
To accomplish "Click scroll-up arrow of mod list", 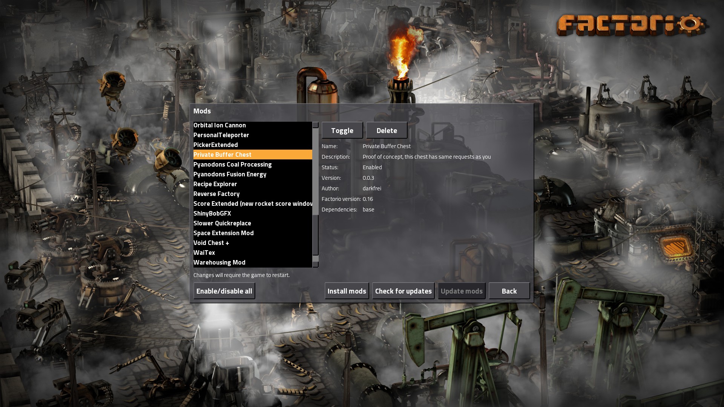I will 316,125.
